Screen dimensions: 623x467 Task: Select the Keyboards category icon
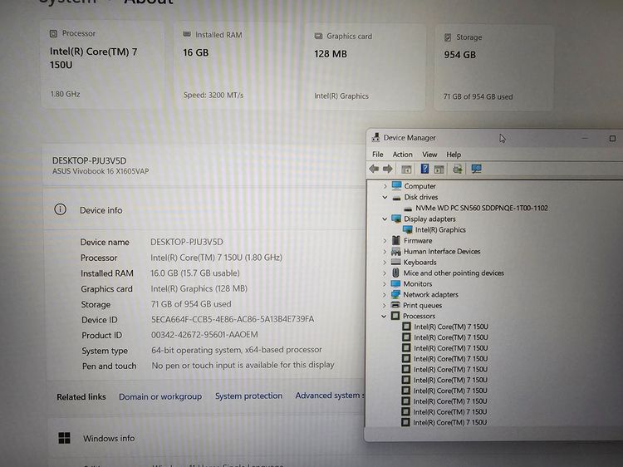point(395,262)
